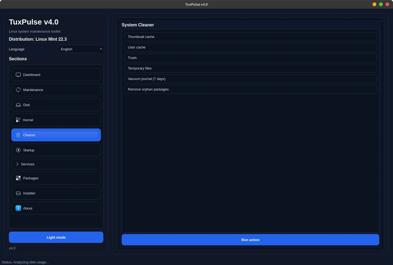Pick the Remove orphan packages entry
Image resolution: width=393 pixels, height=265 pixels.
point(250,89)
